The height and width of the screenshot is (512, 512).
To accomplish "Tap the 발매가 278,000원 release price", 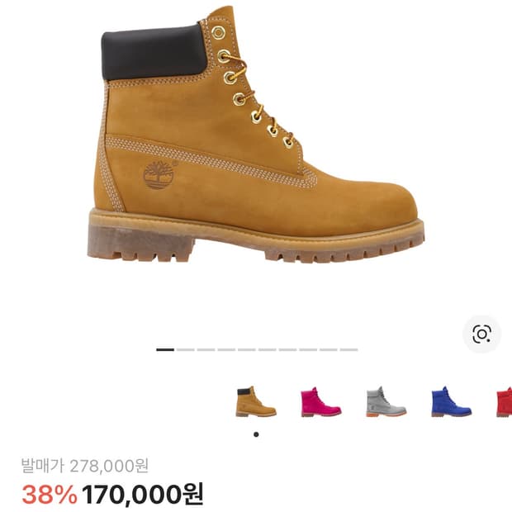I will coord(85,466).
